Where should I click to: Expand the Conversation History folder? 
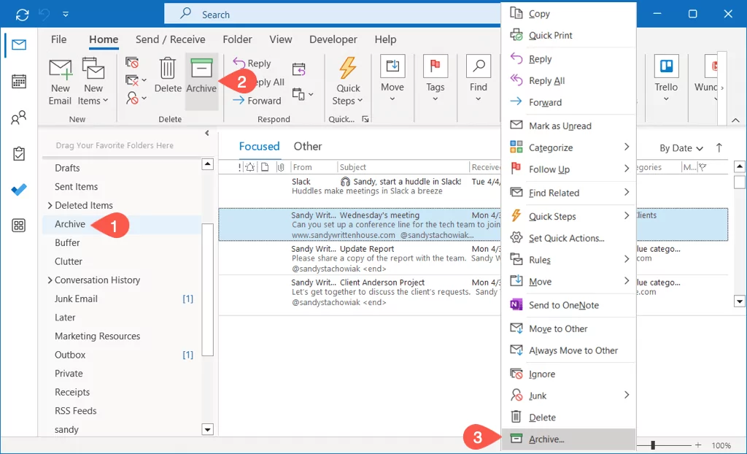(x=50, y=280)
